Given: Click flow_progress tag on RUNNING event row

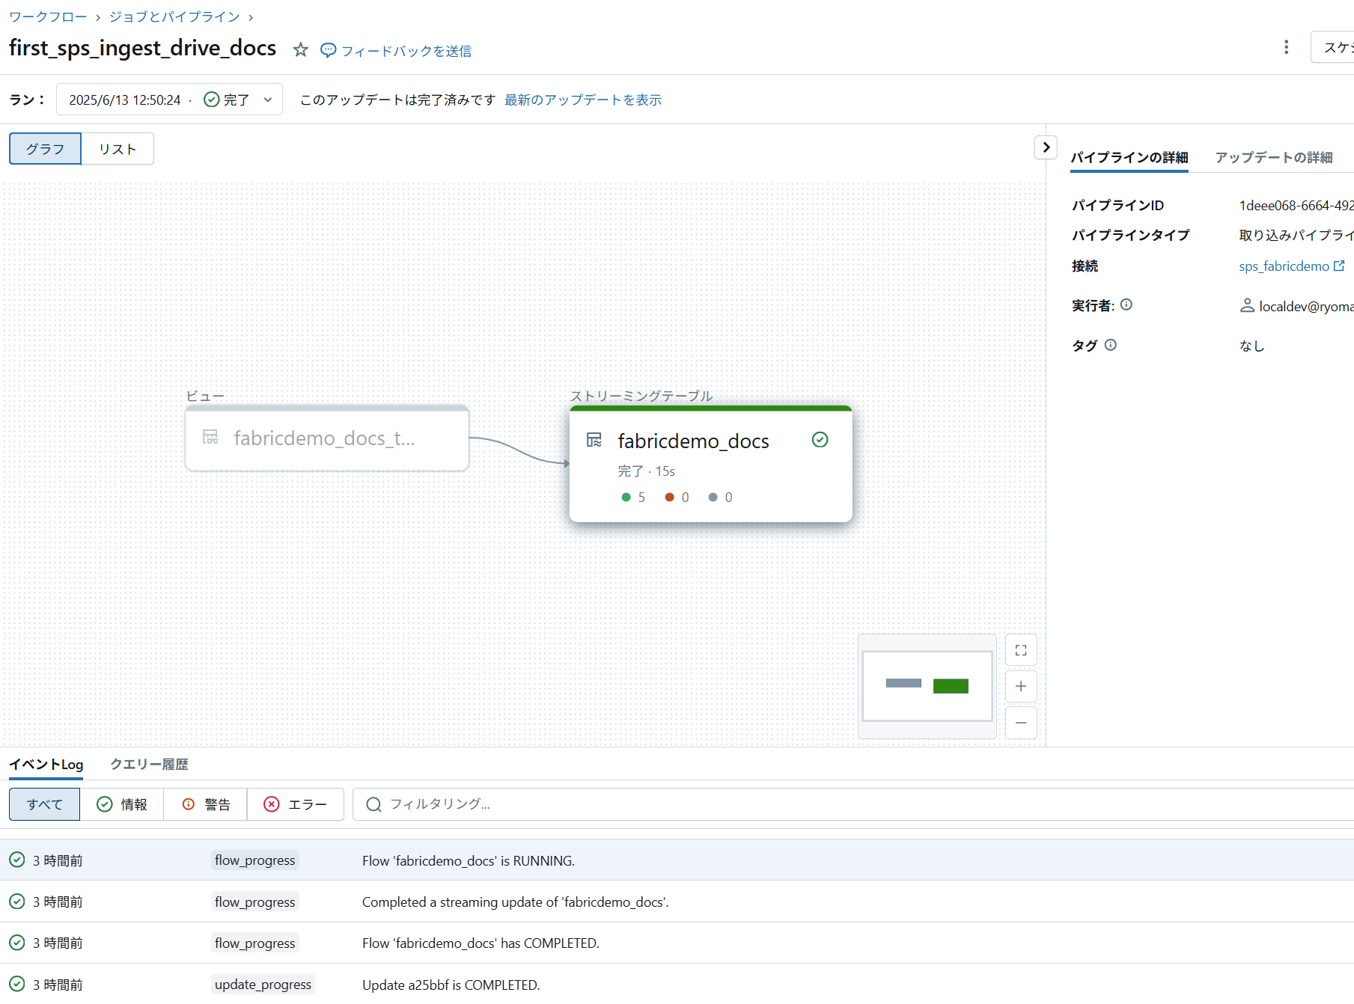Looking at the screenshot, I should 254,860.
